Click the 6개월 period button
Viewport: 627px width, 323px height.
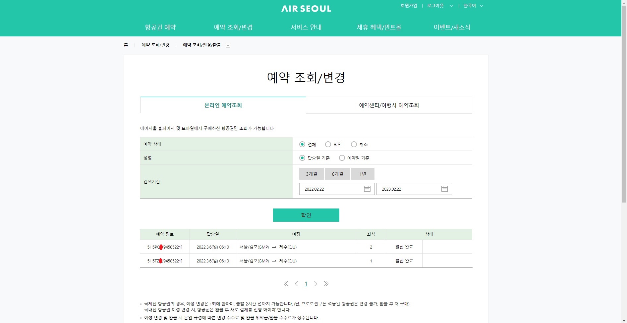pos(337,174)
